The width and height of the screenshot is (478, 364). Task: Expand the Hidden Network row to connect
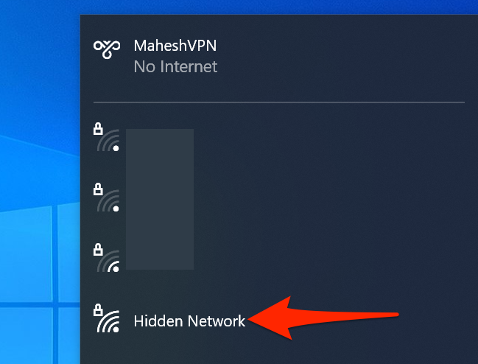[x=279, y=321]
